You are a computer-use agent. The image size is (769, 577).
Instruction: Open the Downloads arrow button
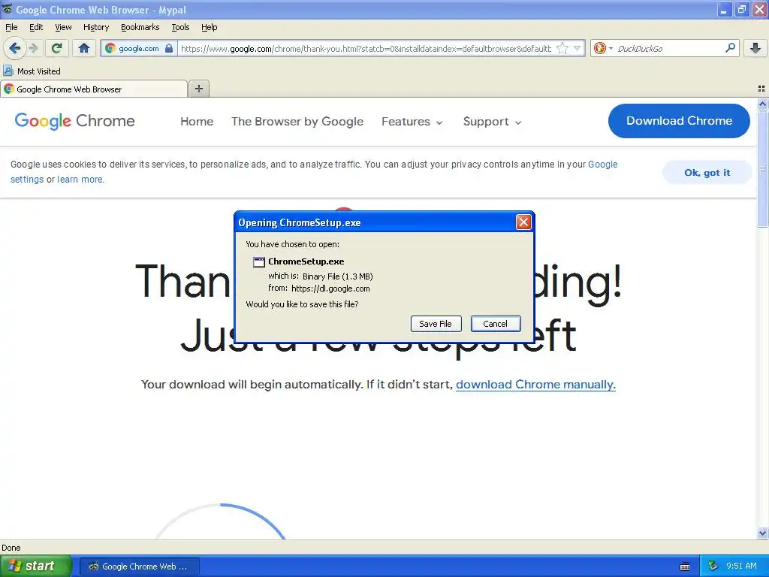pos(755,48)
